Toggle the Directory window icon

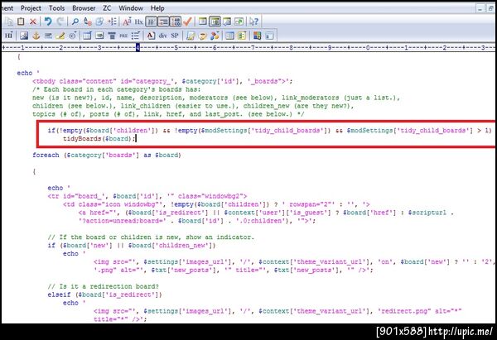point(215,22)
